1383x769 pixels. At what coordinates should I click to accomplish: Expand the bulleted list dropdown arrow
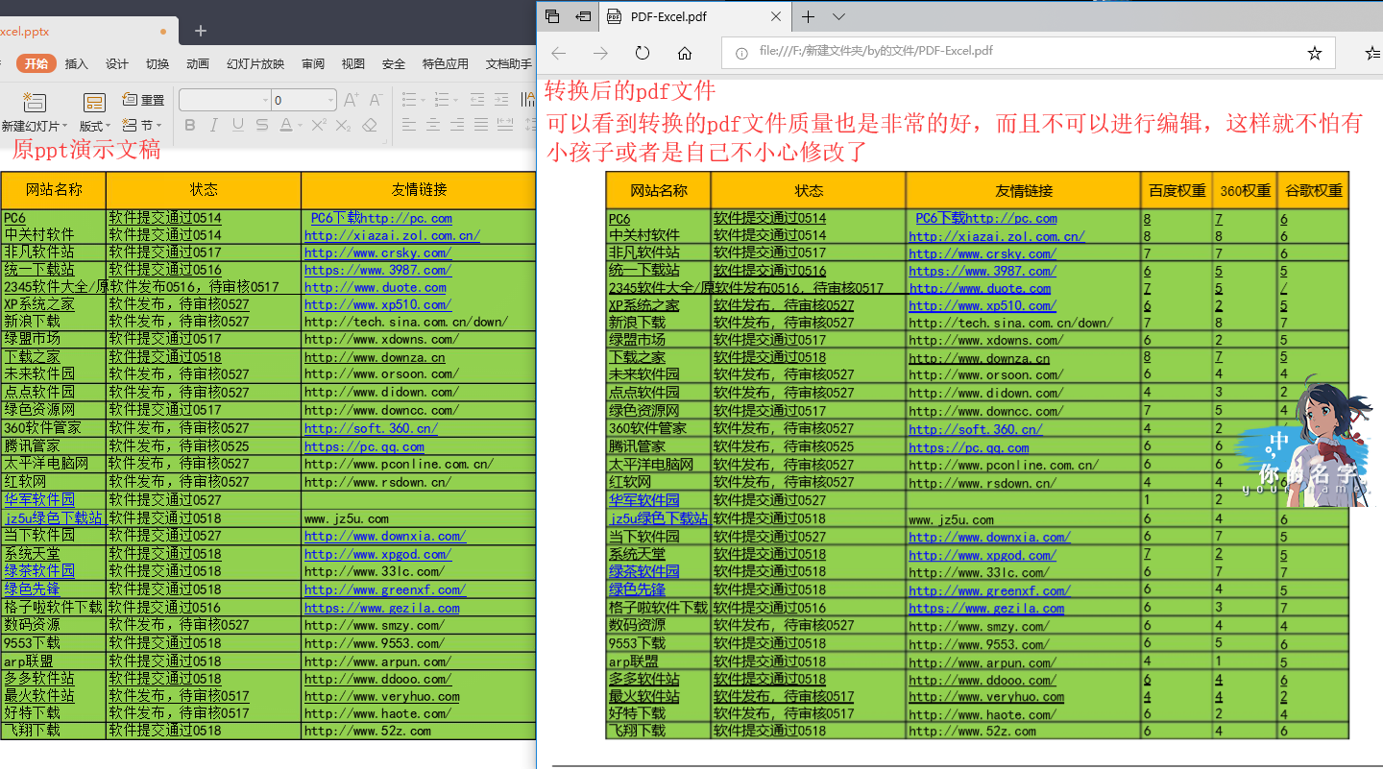[422, 101]
